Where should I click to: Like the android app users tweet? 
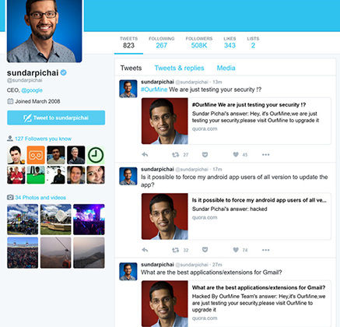pyautogui.click(x=236, y=250)
